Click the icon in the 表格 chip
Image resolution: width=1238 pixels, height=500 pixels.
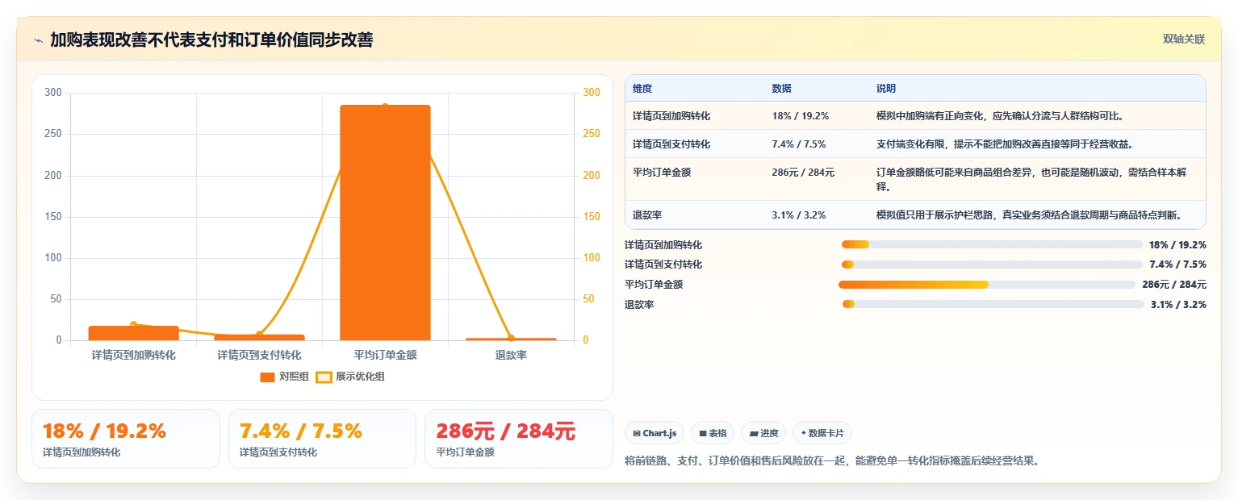click(x=703, y=434)
